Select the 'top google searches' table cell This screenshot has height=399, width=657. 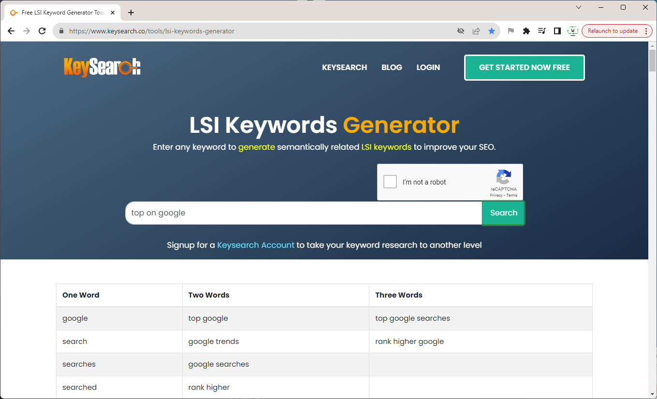tap(481, 318)
